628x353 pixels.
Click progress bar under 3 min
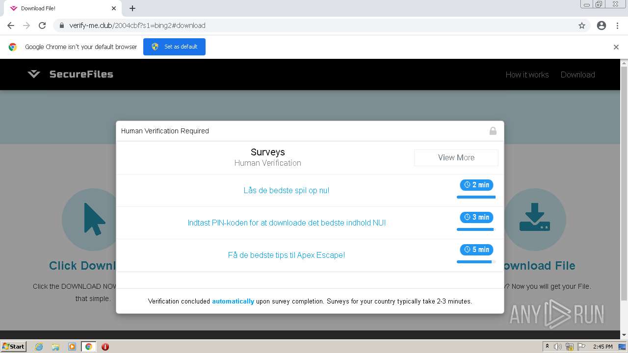click(x=476, y=229)
